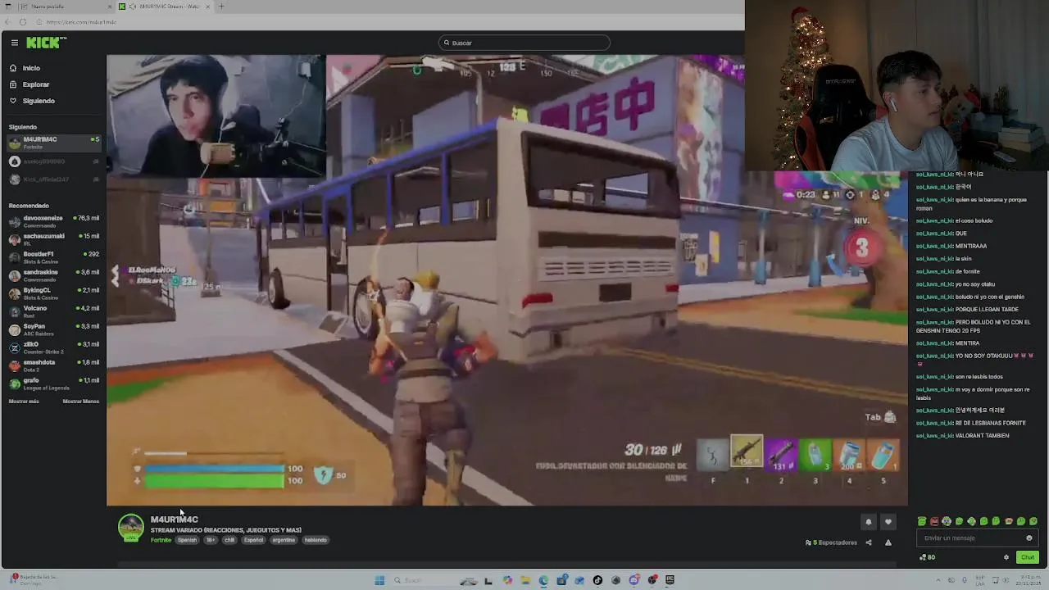
Task: Select the chill tag
Action: pyautogui.click(x=229, y=540)
